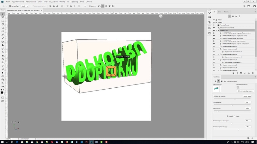Select the Rectangular Marquee tool
The image size is (257, 144).
tap(3, 21)
